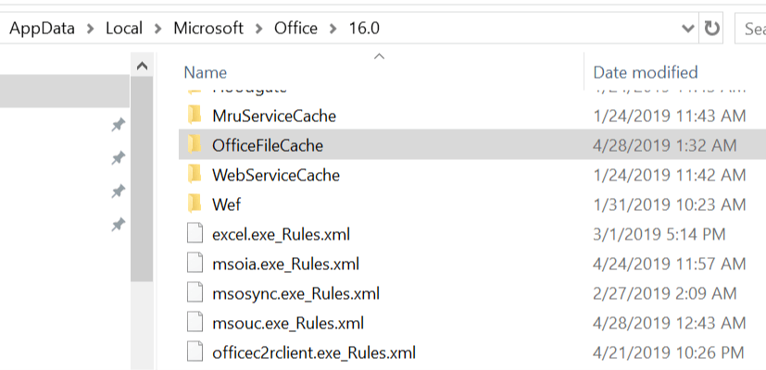Sort files by Date modified column
Image resolution: width=766 pixels, height=370 pixels.
tap(645, 72)
